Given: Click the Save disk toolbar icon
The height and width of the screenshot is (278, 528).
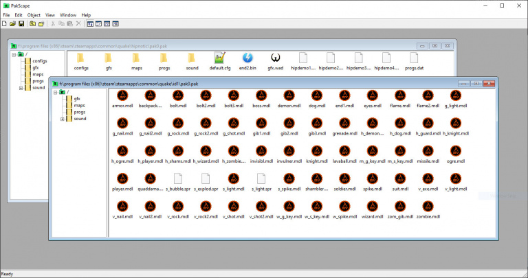Looking at the screenshot, I should [21, 24].
